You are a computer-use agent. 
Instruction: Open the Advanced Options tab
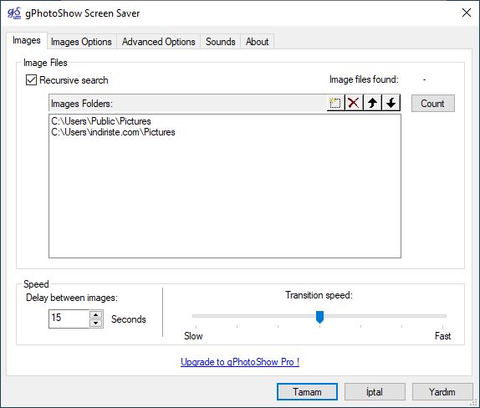pos(158,42)
